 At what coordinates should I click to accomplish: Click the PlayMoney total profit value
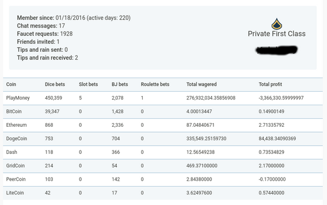281,98
